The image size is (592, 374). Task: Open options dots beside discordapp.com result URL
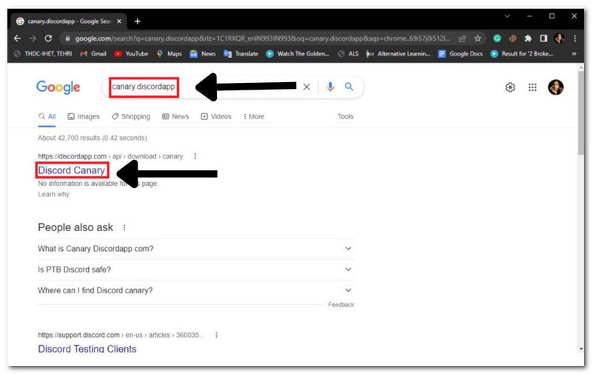point(195,156)
